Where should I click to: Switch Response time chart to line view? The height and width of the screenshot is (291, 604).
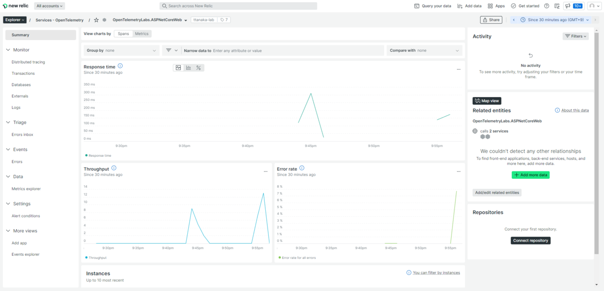[x=178, y=68]
